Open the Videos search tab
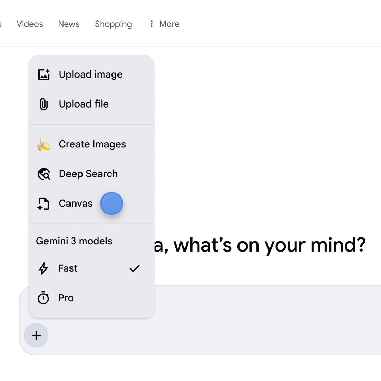Image resolution: width=381 pixels, height=381 pixels. (x=30, y=24)
